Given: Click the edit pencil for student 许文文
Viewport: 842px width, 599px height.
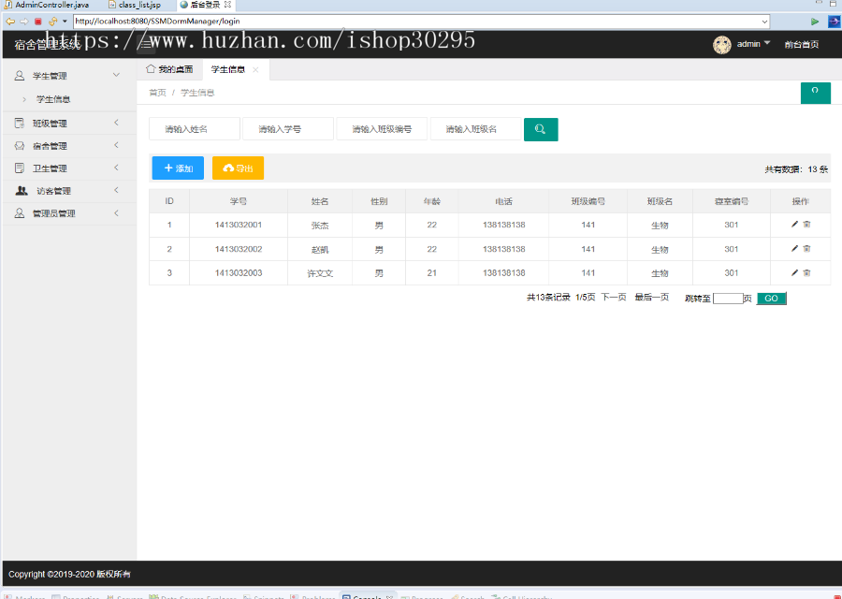Looking at the screenshot, I should coord(794,273).
